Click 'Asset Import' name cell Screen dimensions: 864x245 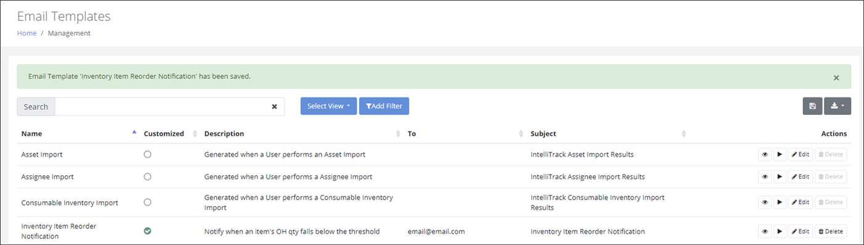pos(42,154)
